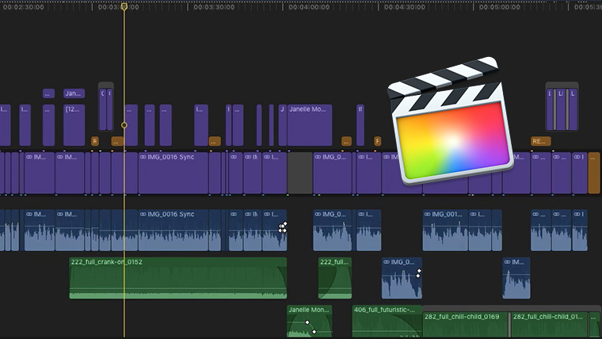602x339 pixels.
Task: Select the purple J clip beside Janelle Mo...
Action: pos(283,125)
